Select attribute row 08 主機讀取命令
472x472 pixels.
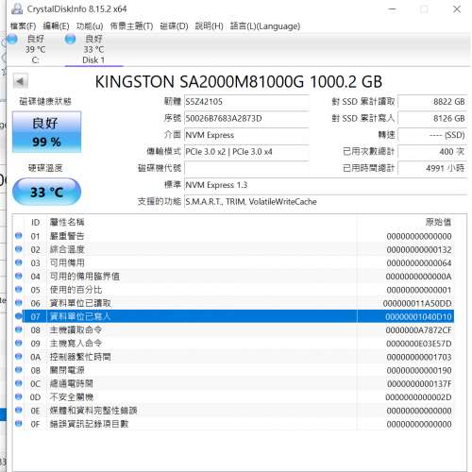tap(233, 330)
